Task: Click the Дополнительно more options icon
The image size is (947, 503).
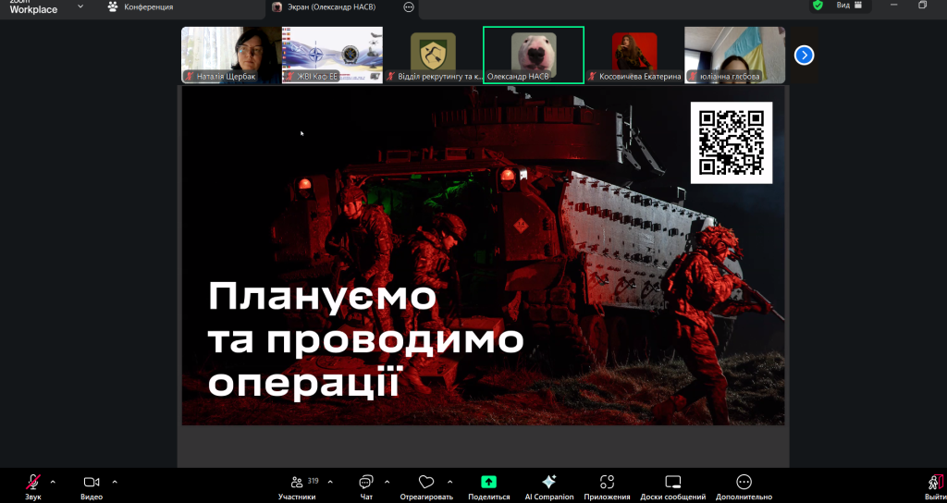Action: pos(744,483)
